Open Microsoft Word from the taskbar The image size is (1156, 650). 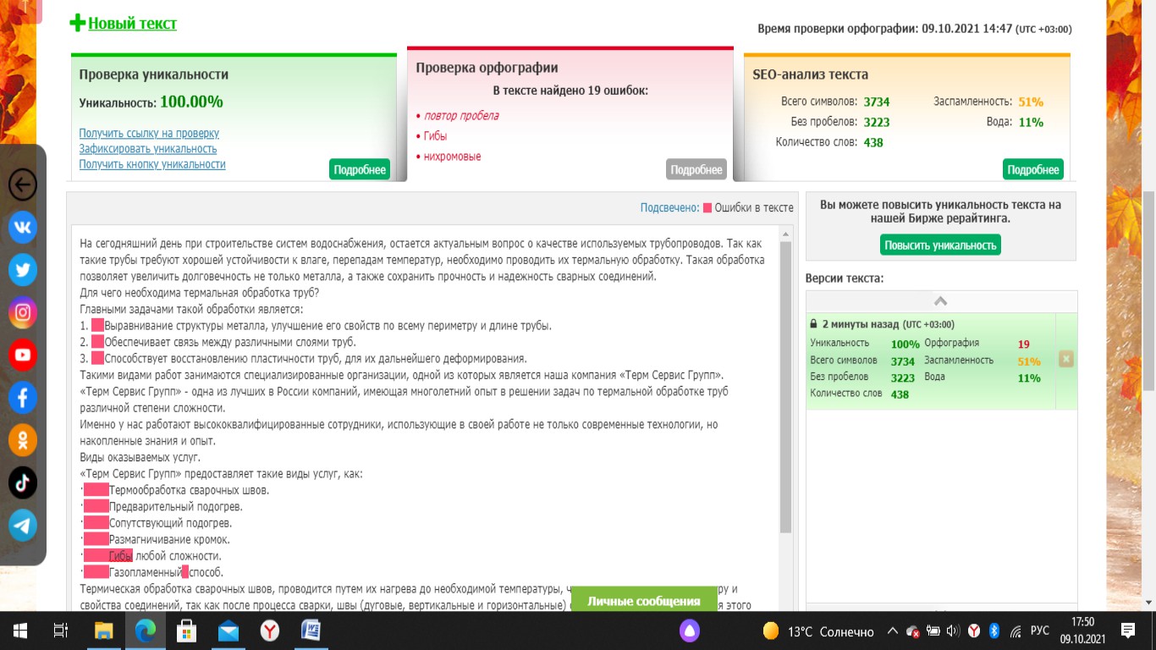tap(311, 631)
